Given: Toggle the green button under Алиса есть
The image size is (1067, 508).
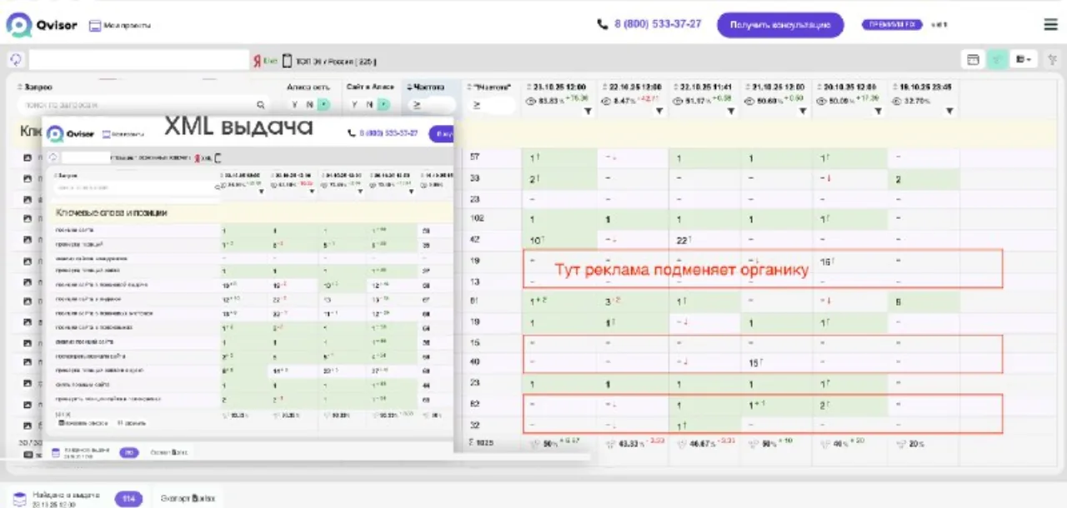Looking at the screenshot, I should pyautogui.click(x=323, y=105).
